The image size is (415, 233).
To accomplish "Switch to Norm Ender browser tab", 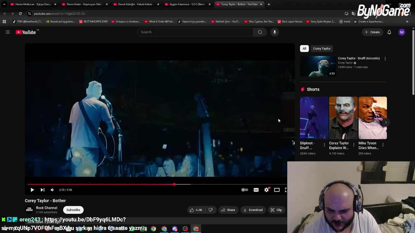I will pos(84,4).
